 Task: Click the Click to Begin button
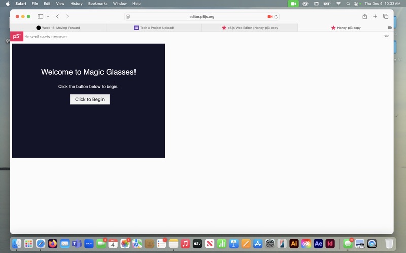pos(90,99)
